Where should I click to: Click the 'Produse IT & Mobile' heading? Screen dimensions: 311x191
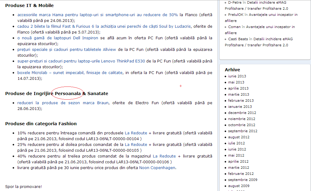point(29,5)
